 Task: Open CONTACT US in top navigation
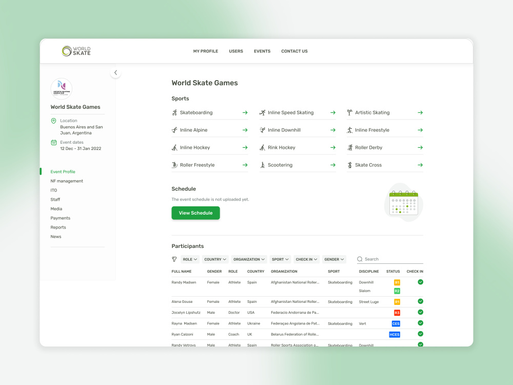coord(294,51)
